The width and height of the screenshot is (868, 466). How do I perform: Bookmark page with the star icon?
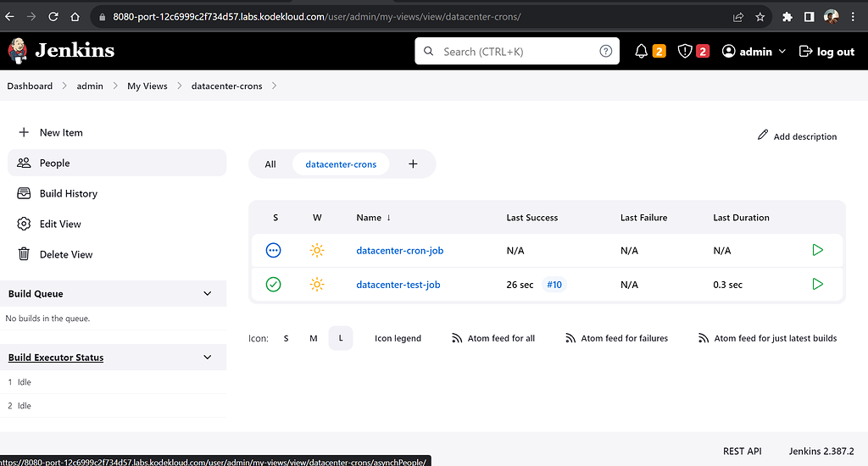point(760,16)
